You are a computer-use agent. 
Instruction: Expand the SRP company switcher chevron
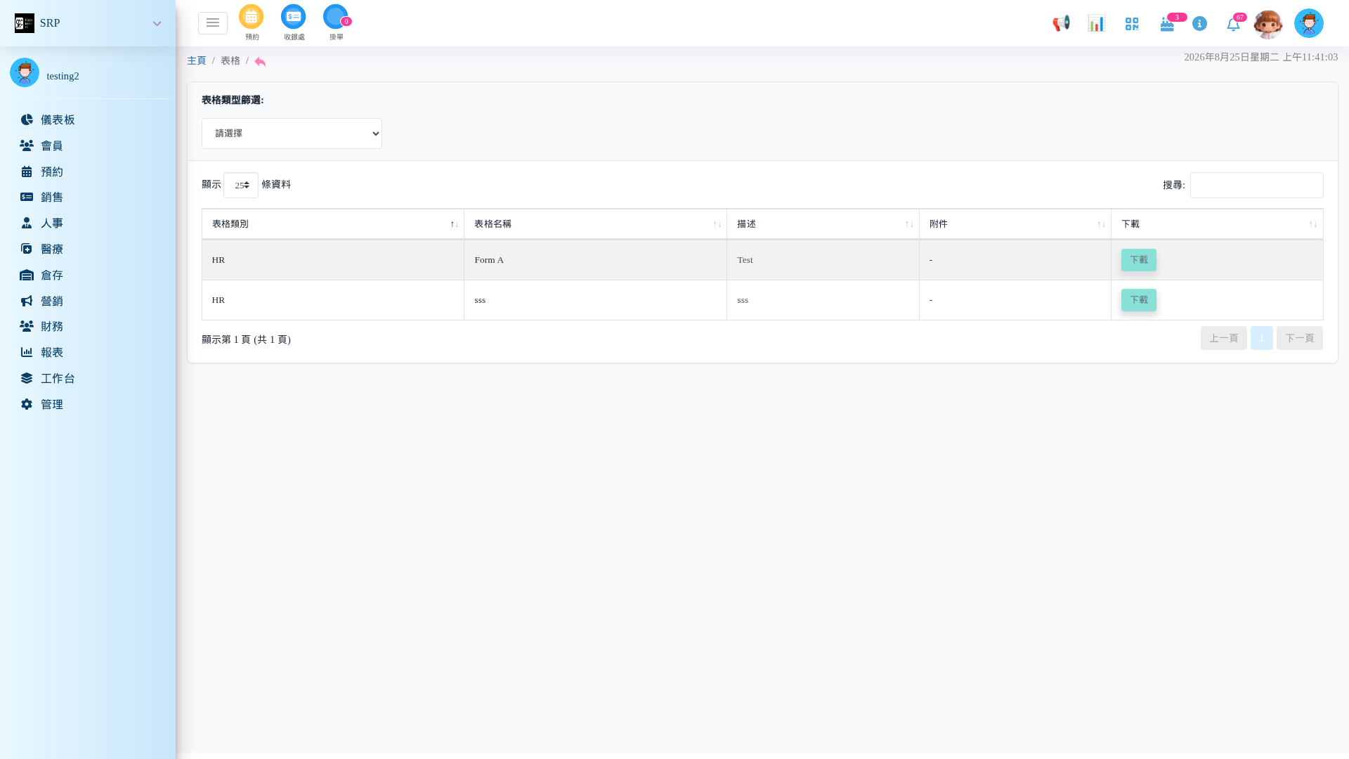[157, 24]
